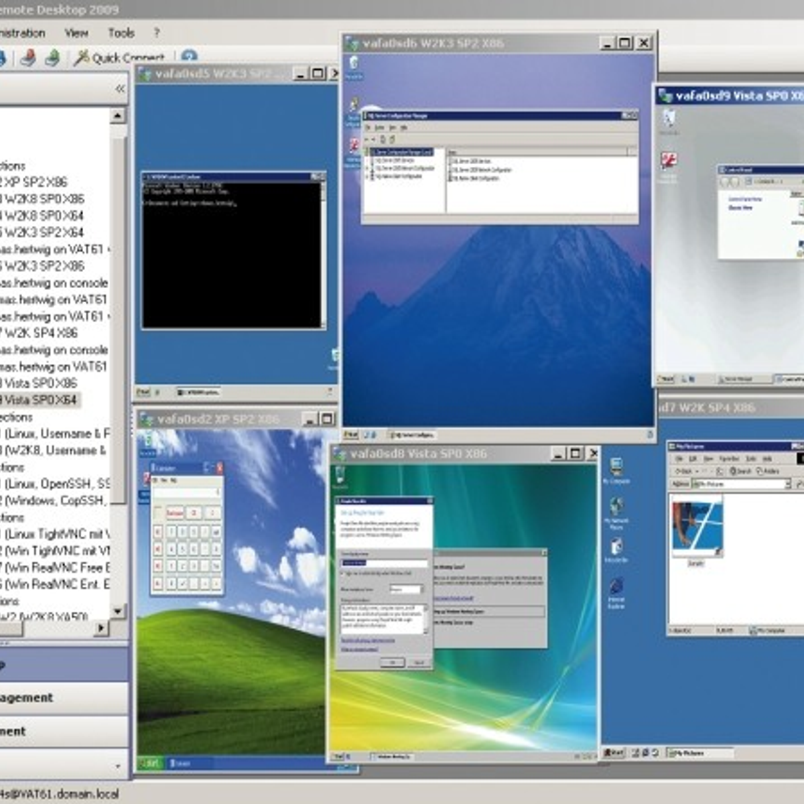The image size is (804, 804).
Task: Click the Start button in W2K SP4 session
Action: coord(614,753)
